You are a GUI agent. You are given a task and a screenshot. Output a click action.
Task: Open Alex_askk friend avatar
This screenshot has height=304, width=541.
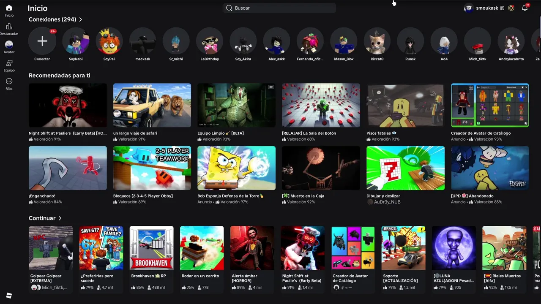[276, 41]
